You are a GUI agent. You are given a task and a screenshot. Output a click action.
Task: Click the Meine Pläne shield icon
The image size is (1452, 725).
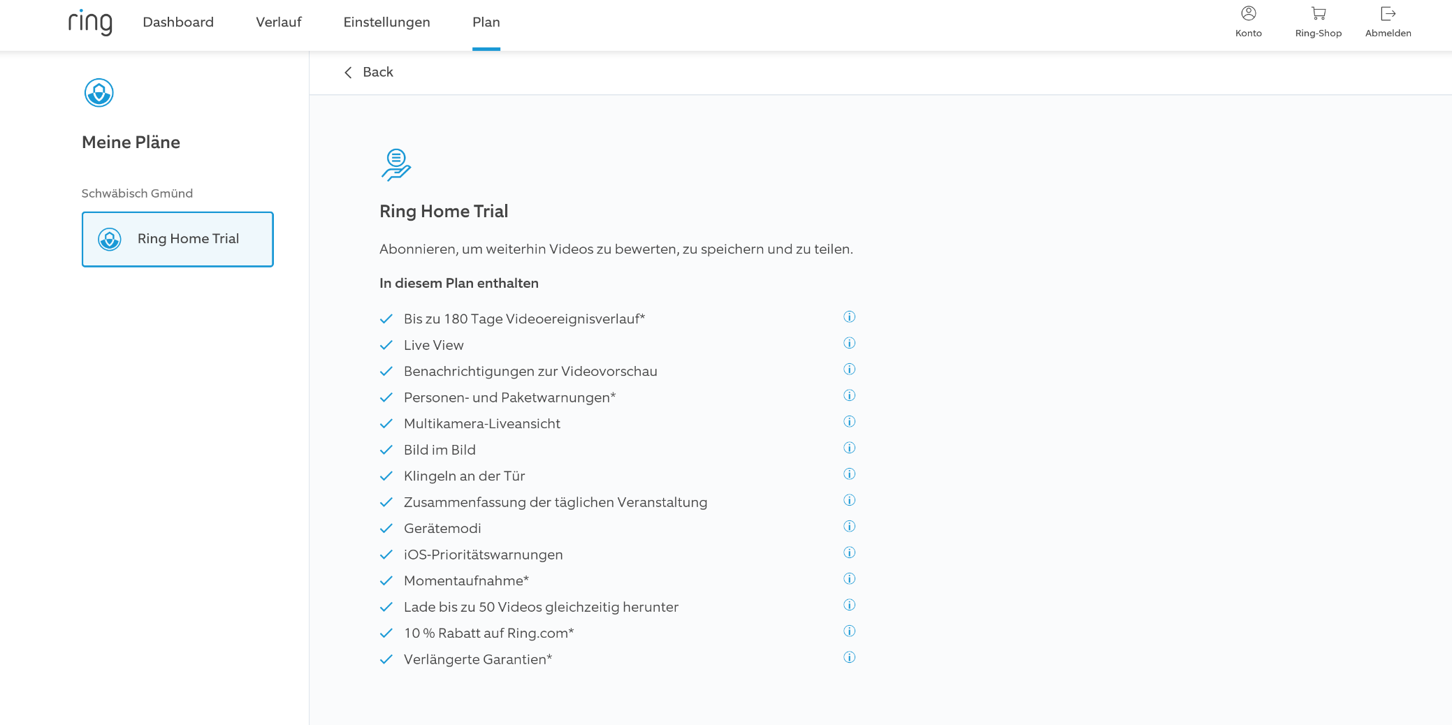pyautogui.click(x=99, y=93)
